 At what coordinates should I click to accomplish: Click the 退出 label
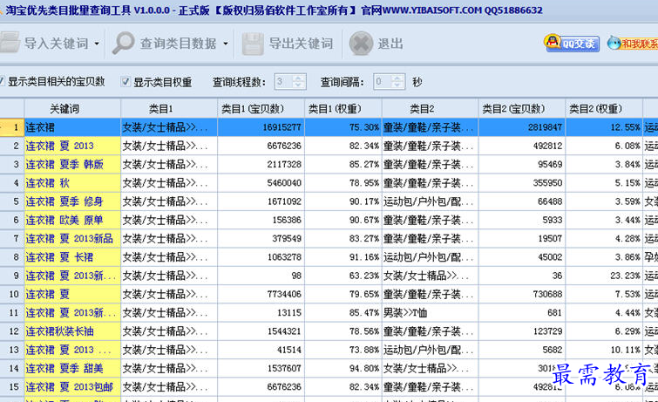click(x=390, y=44)
